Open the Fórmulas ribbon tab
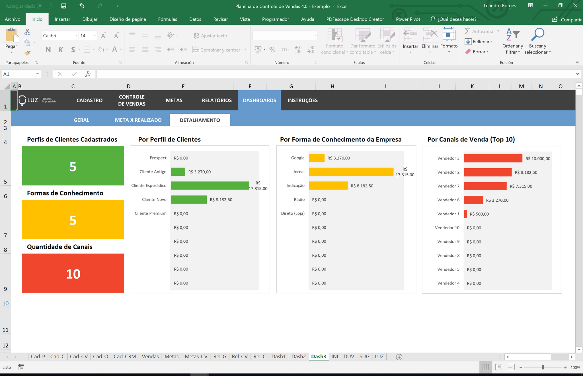This screenshot has width=583, height=376. tap(167, 19)
